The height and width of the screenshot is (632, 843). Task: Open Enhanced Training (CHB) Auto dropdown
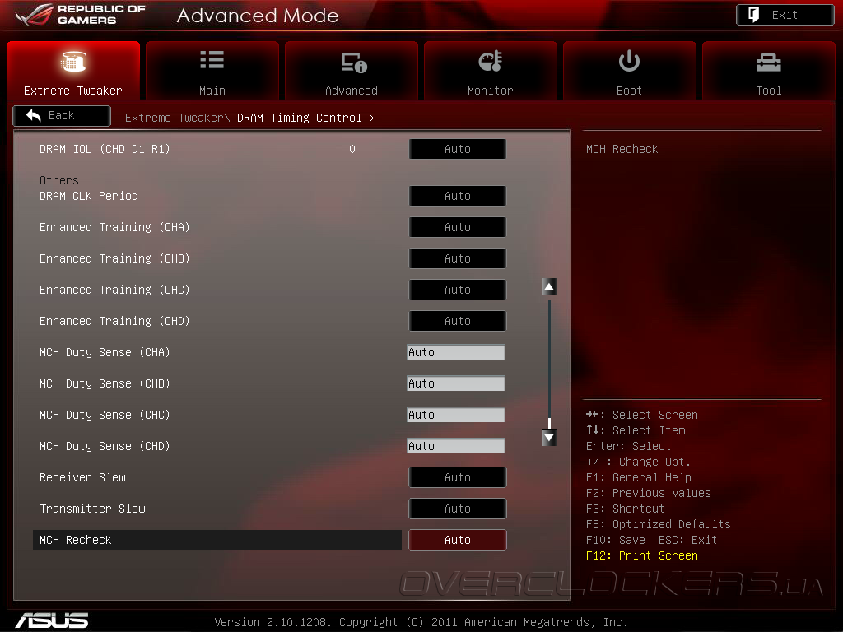tap(458, 258)
